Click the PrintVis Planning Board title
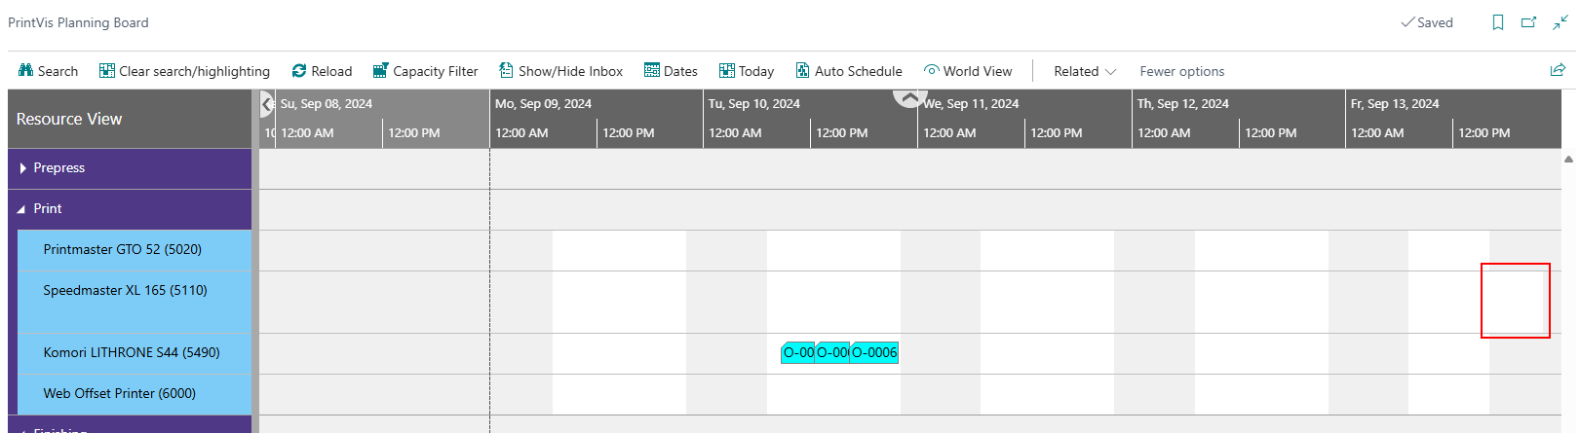1580x433 pixels. coord(79,22)
